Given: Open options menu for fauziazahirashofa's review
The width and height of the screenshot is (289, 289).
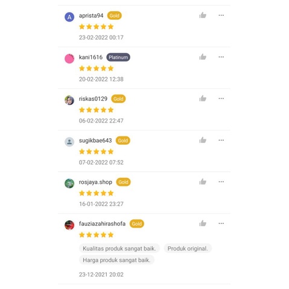Looking at the screenshot, I should pyautogui.click(x=221, y=223).
